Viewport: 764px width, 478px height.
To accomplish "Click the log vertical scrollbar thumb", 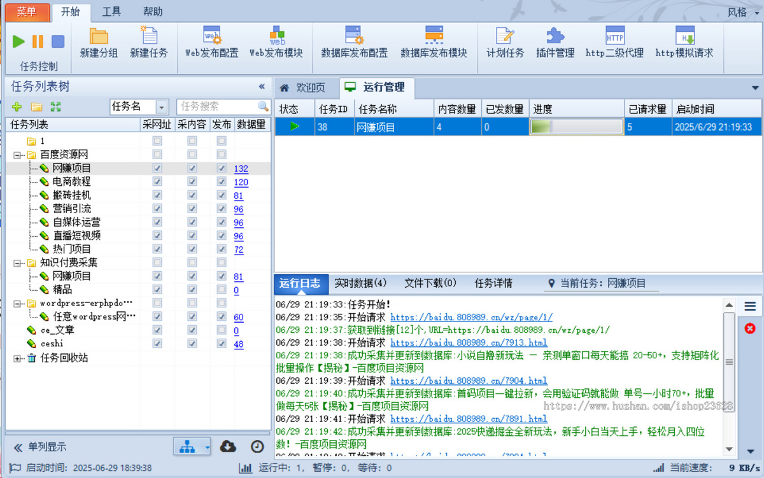I will click(x=730, y=362).
